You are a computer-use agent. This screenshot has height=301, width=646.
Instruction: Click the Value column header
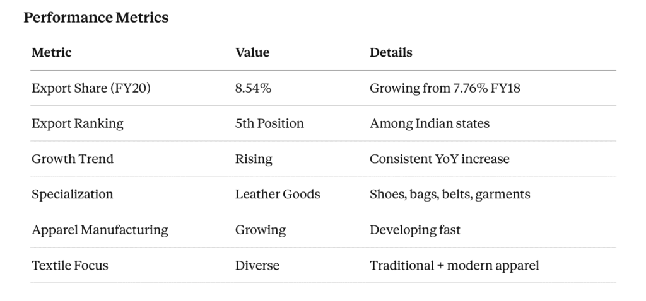(x=252, y=53)
